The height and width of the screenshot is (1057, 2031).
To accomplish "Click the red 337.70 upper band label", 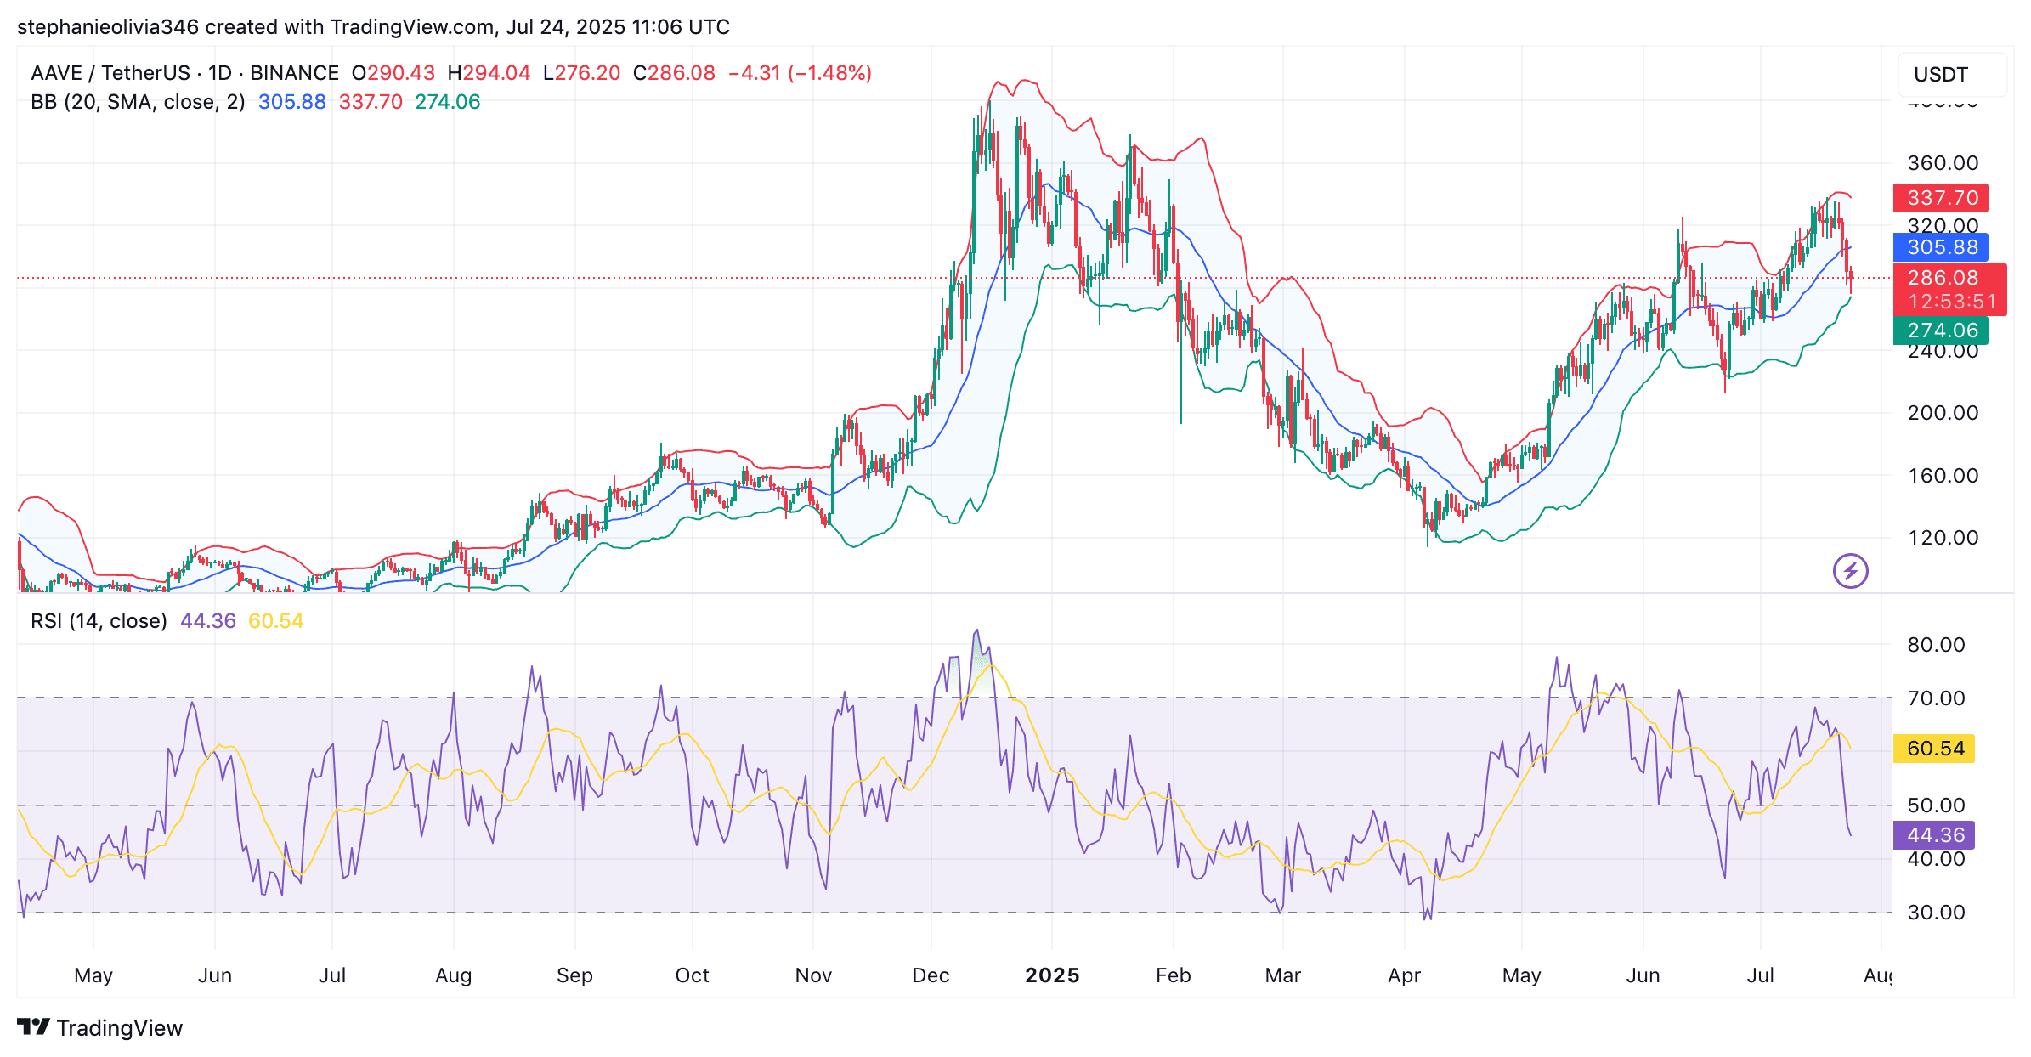I will tap(1944, 197).
